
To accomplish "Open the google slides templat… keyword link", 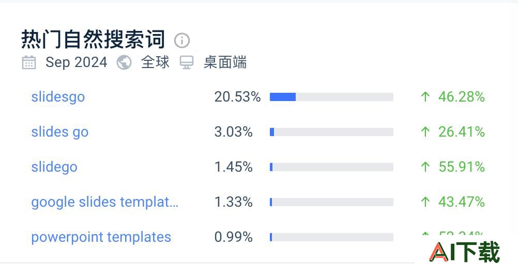I will tap(105, 202).
